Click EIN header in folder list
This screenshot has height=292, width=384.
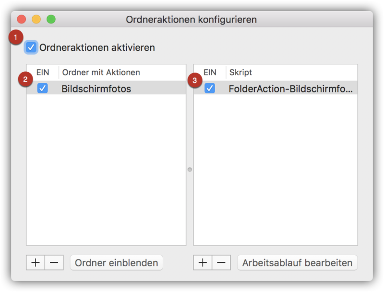pyautogui.click(x=43, y=72)
